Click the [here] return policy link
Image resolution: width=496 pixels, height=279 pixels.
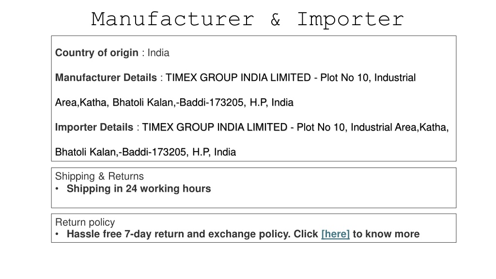[335, 234]
